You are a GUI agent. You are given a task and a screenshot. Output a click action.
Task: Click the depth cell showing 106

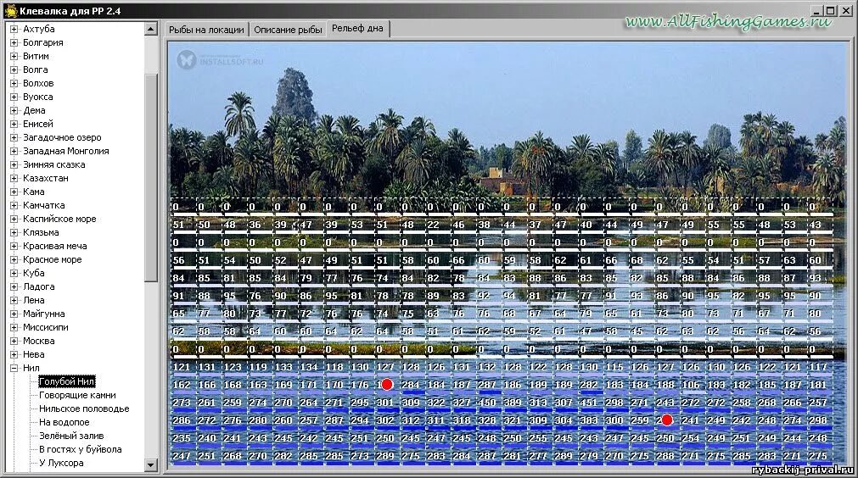tap(691, 385)
